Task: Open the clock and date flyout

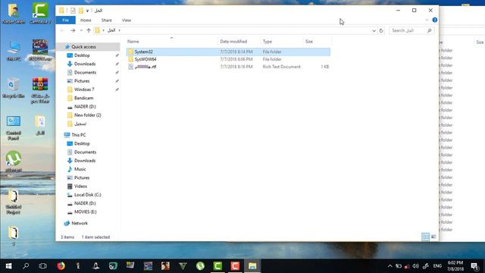Action: pyautogui.click(x=455, y=266)
